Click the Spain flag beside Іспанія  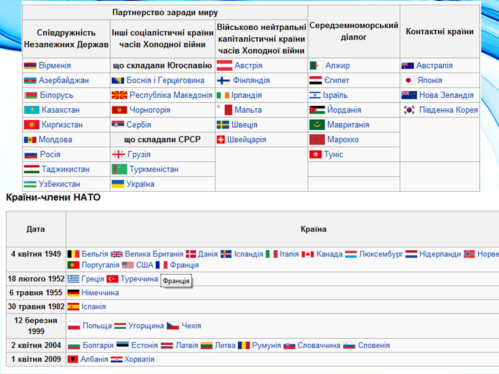point(73,307)
